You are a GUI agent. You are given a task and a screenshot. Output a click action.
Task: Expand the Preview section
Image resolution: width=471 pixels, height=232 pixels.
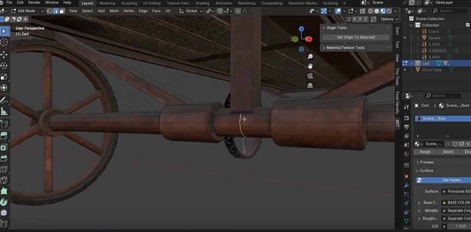pos(426,162)
